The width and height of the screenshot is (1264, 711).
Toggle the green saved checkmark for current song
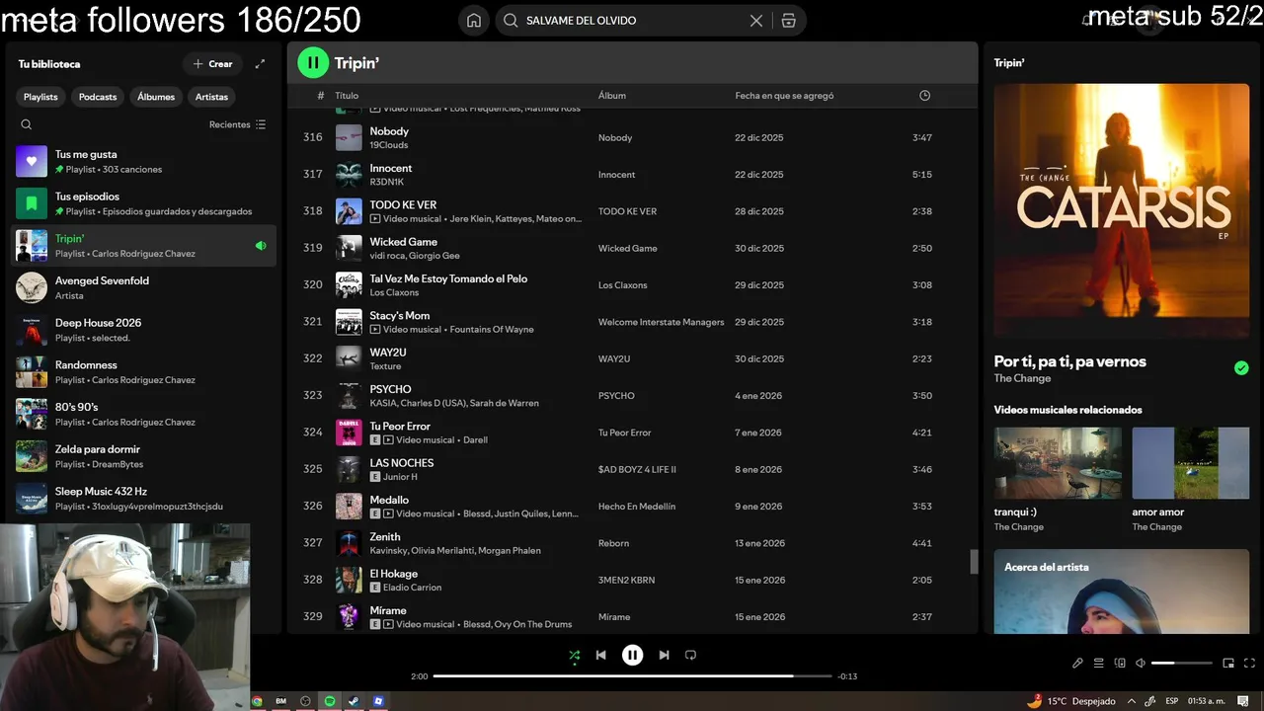pyautogui.click(x=1241, y=368)
